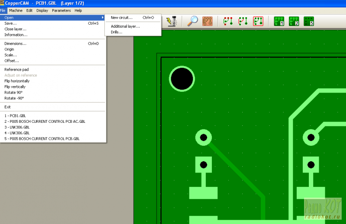Select Close layer... in File menu

pos(52,29)
